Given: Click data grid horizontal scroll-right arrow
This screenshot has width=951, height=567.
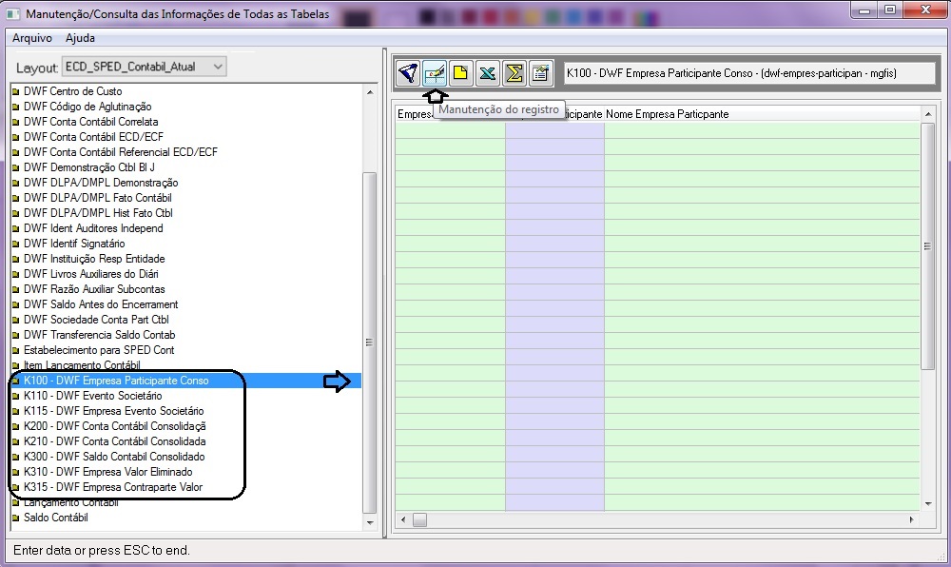Looking at the screenshot, I should pos(911,519).
